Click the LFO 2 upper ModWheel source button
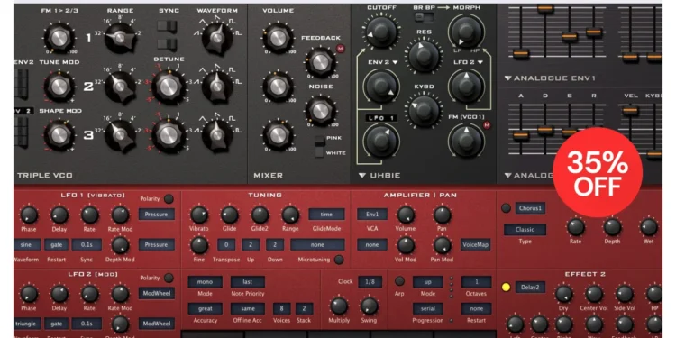Screen dimensions: 676x338 (157, 293)
